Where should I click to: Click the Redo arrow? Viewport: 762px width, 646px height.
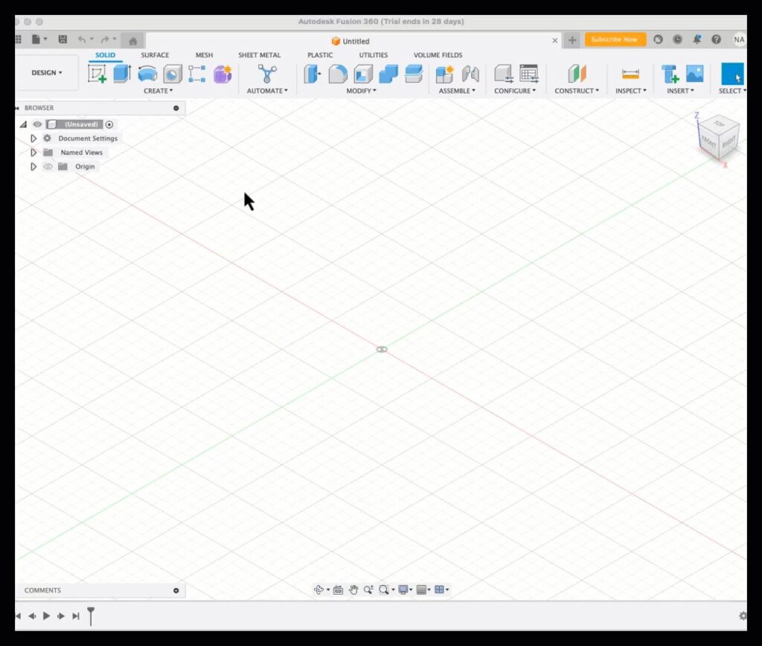(104, 39)
